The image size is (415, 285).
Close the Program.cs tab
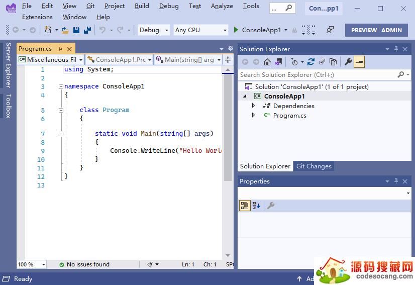point(69,49)
